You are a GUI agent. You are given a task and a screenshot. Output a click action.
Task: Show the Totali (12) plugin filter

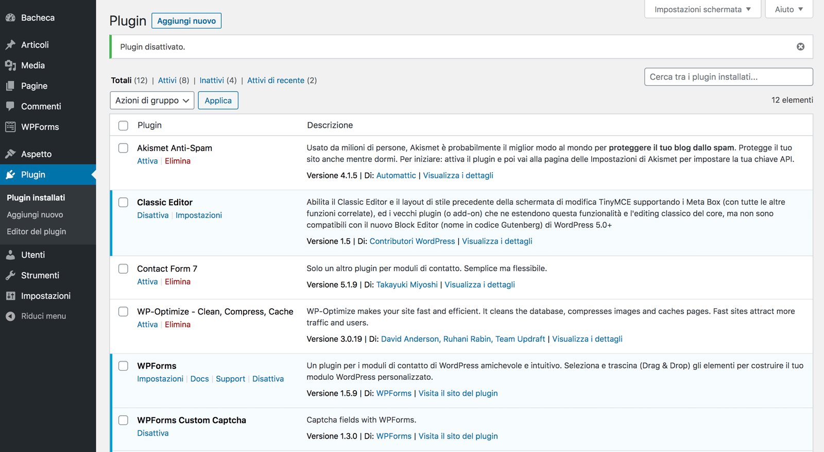click(x=129, y=80)
